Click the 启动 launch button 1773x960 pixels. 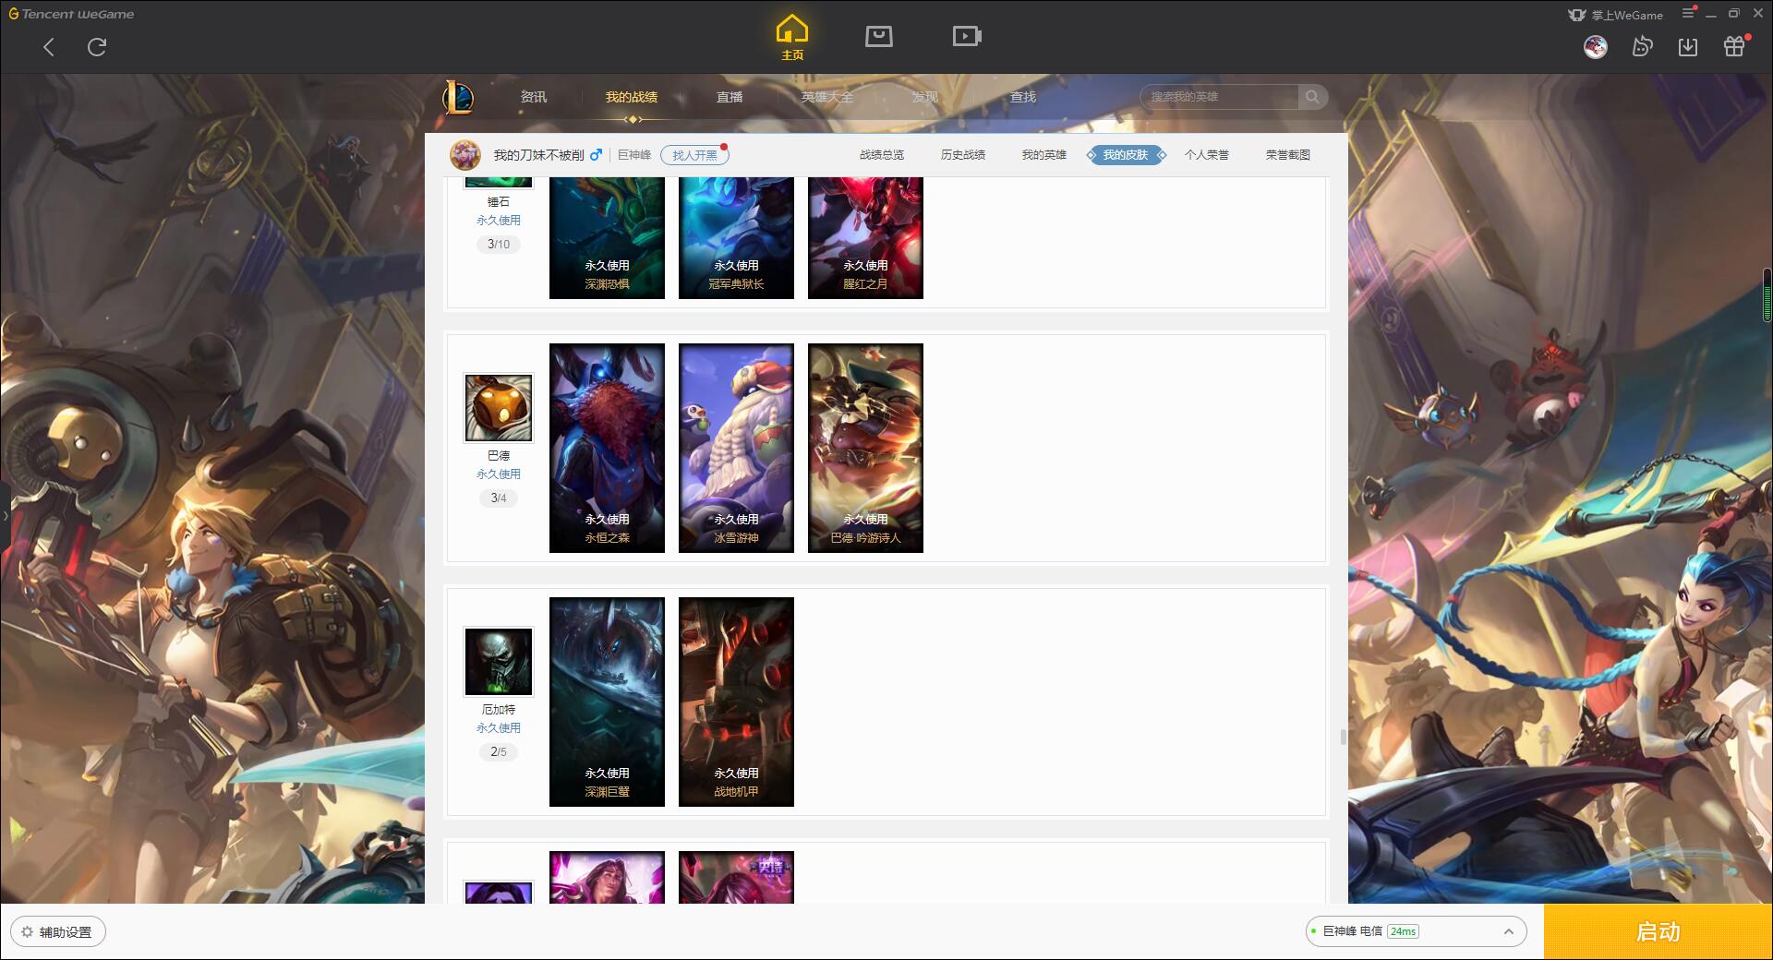click(1658, 932)
